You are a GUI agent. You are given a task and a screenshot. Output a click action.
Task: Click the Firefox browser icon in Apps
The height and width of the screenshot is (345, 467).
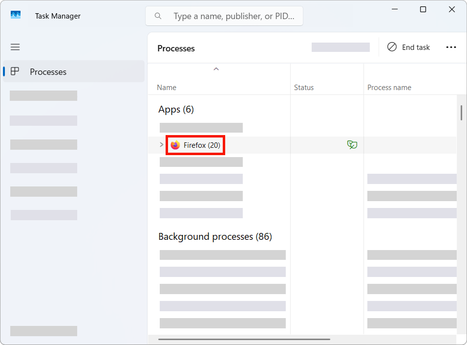[x=174, y=145]
